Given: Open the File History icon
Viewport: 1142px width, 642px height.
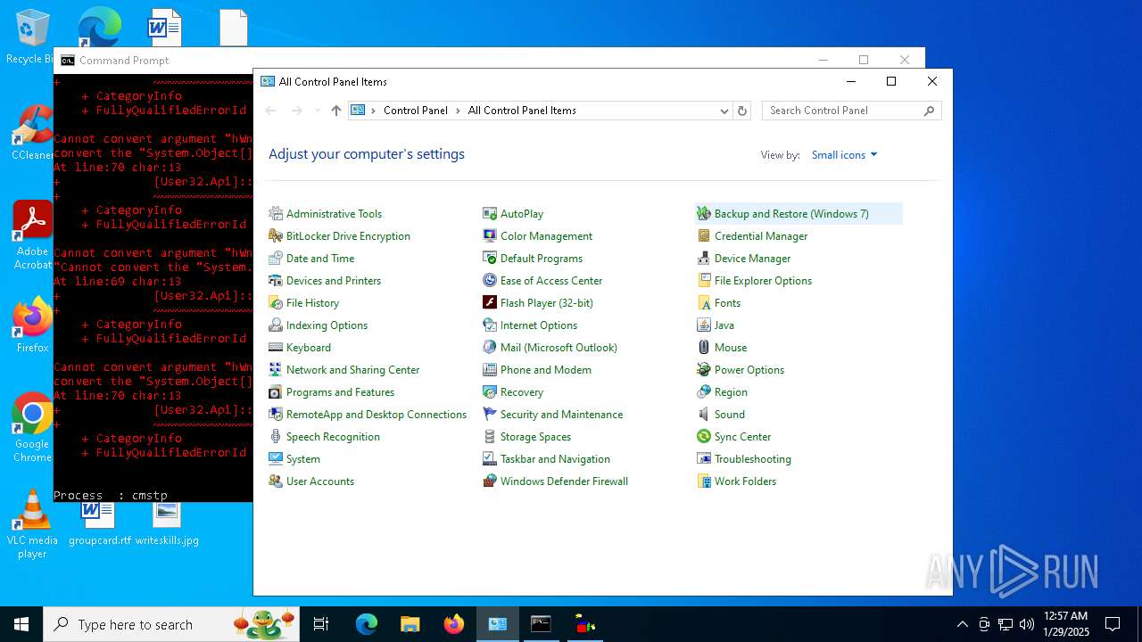Looking at the screenshot, I should [276, 303].
